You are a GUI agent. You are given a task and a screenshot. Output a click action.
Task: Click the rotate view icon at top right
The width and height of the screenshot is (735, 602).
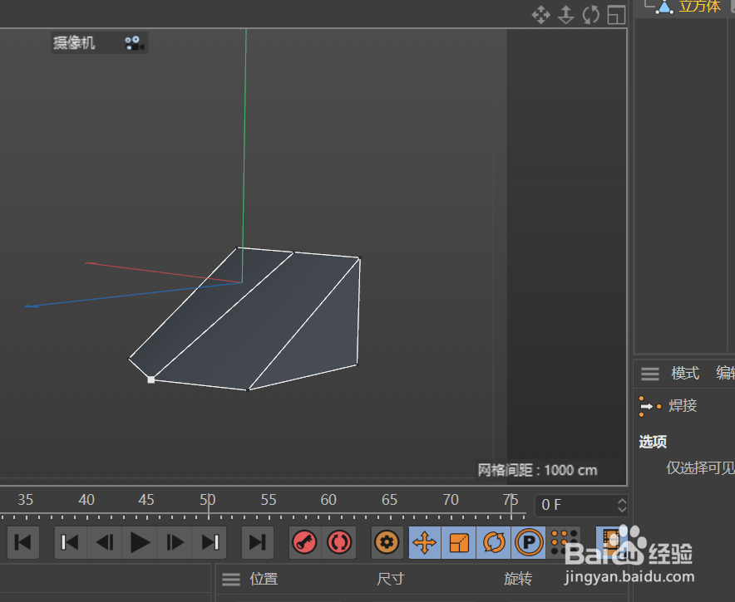590,15
